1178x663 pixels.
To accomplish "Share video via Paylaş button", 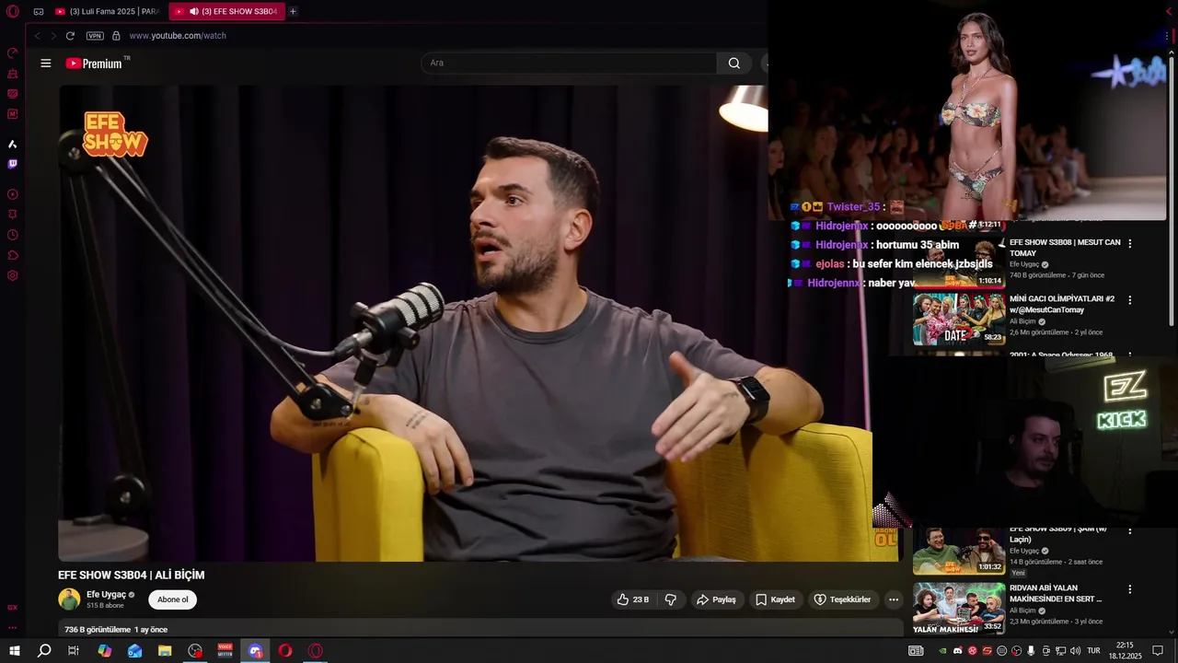I will [716, 599].
